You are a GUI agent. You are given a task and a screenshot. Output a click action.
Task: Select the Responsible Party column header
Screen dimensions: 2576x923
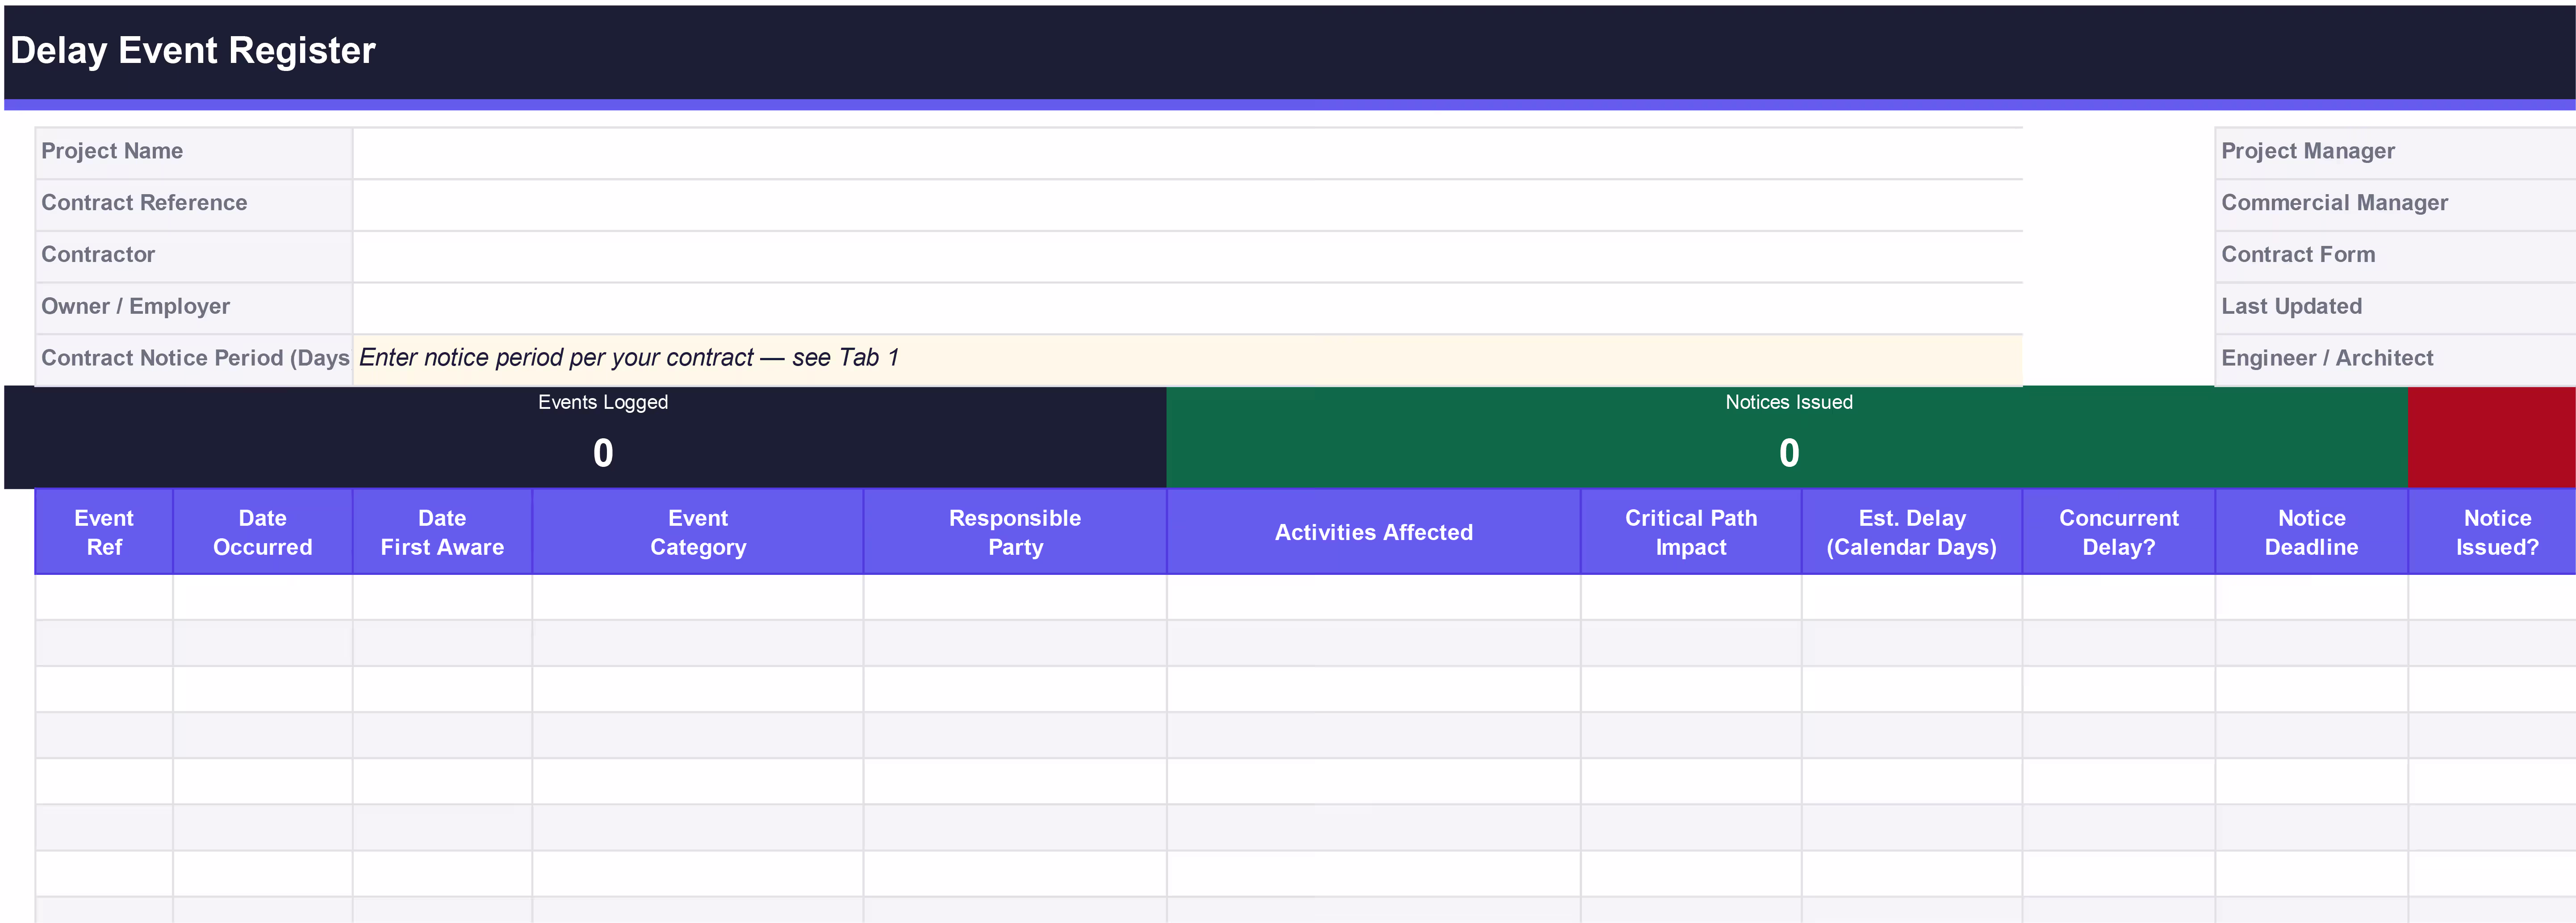(1015, 532)
